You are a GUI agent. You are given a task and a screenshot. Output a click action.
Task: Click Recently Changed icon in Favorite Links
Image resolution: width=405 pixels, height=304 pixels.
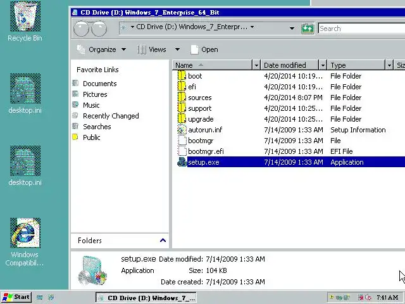point(75,115)
